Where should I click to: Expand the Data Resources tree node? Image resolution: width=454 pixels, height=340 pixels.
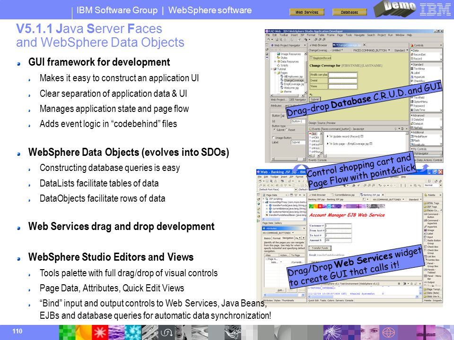pos(275,61)
